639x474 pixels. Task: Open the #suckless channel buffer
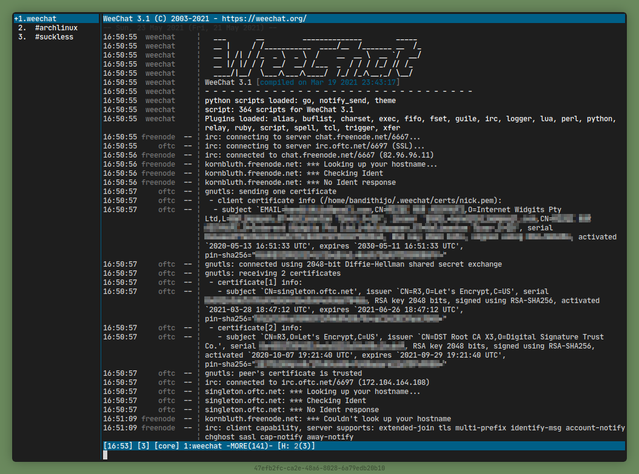(x=53, y=37)
